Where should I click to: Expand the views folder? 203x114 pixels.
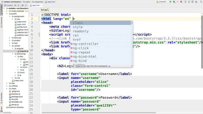click(x=7, y=89)
